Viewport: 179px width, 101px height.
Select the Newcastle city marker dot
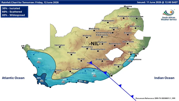coord(128,44)
